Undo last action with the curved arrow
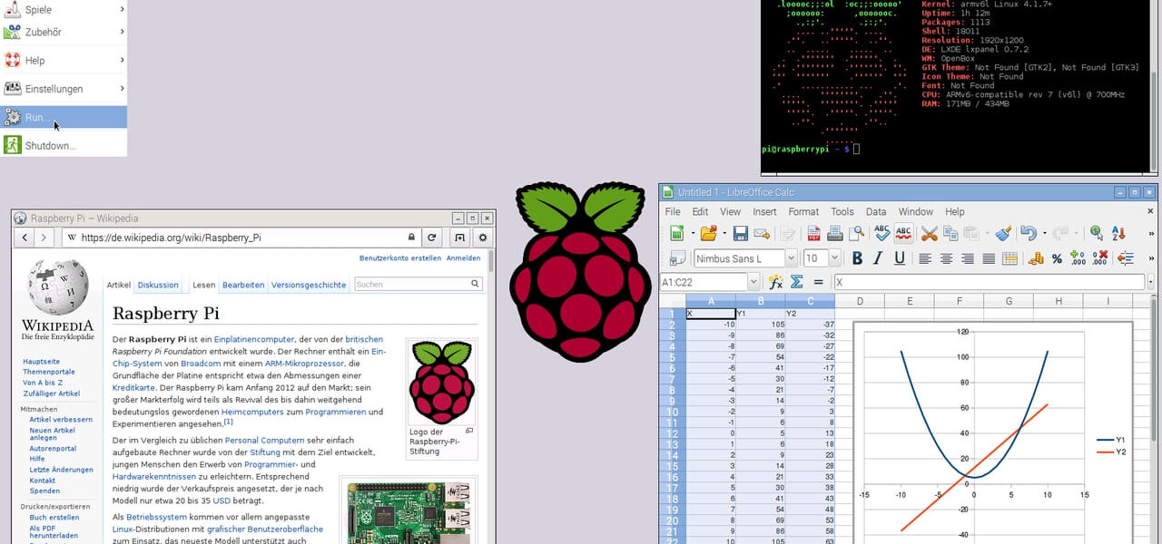1162x544 pixels. pyautogui.click(x=1028, y=233)
